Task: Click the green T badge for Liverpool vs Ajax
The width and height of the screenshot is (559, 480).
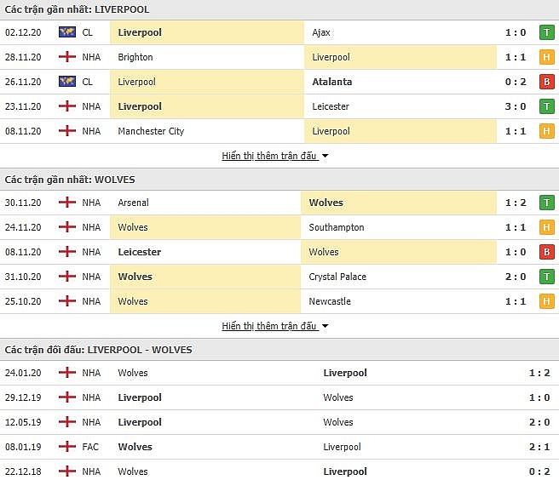Action: tap(546, 32)
